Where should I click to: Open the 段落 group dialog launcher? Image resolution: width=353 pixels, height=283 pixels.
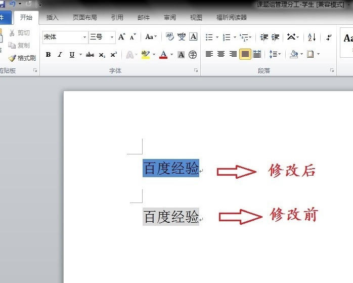pos(332,70)
